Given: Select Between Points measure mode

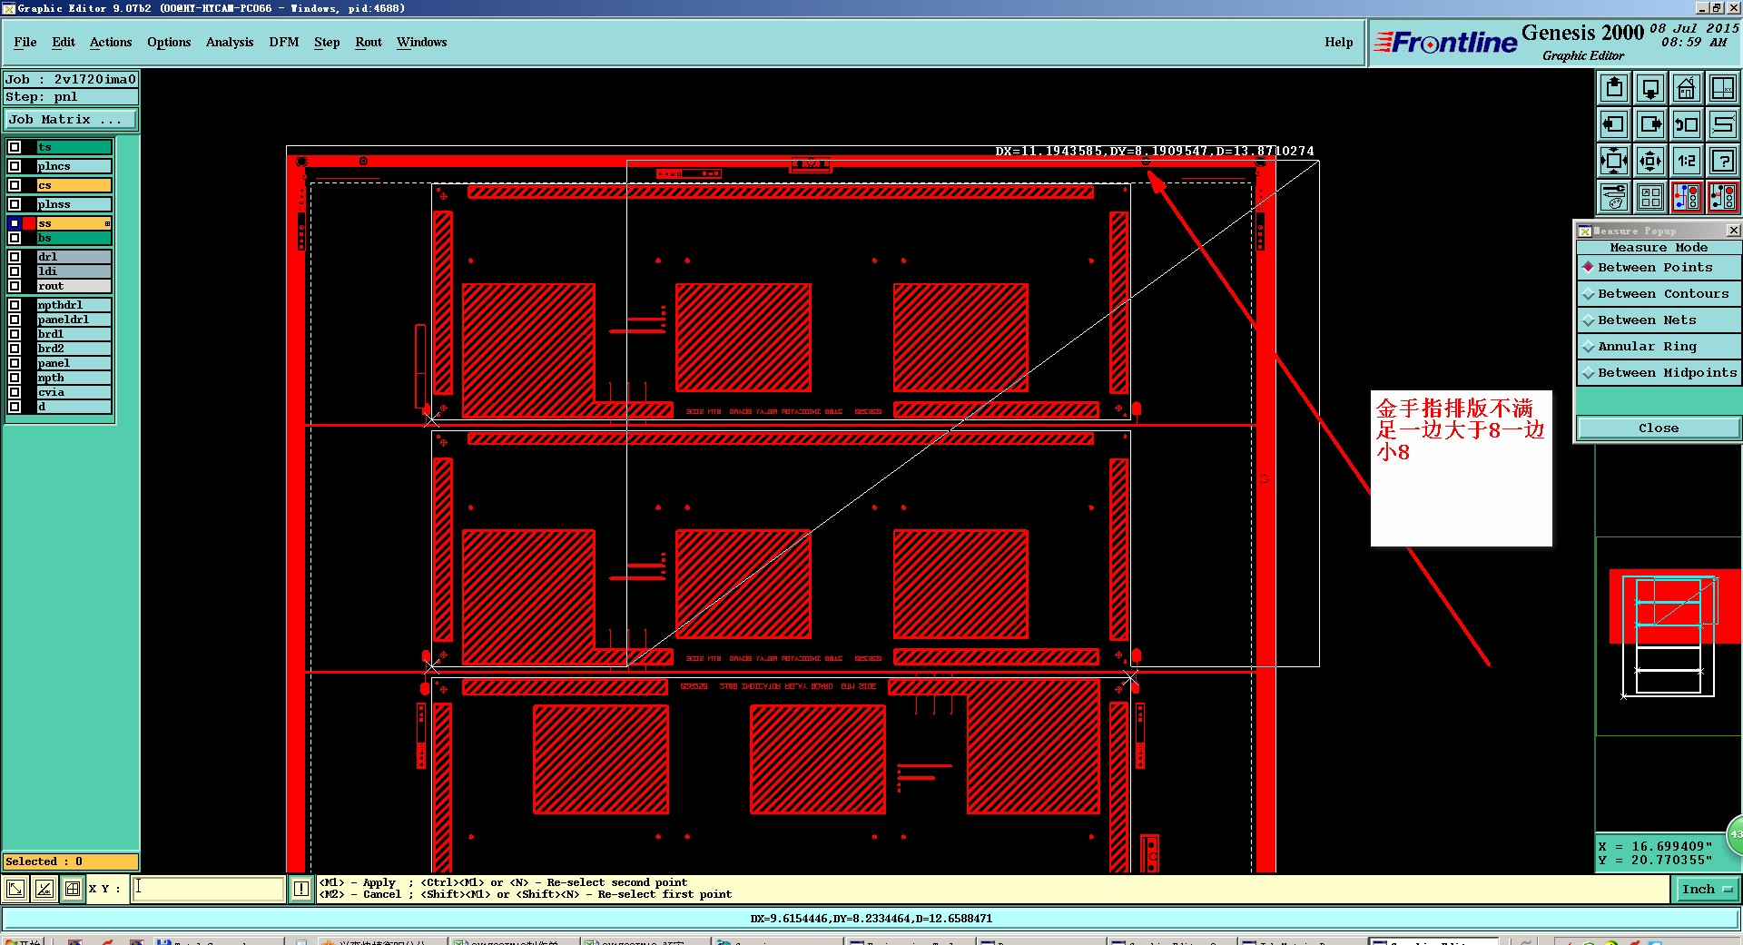Looking at the screenshot, I should 1659,268.
